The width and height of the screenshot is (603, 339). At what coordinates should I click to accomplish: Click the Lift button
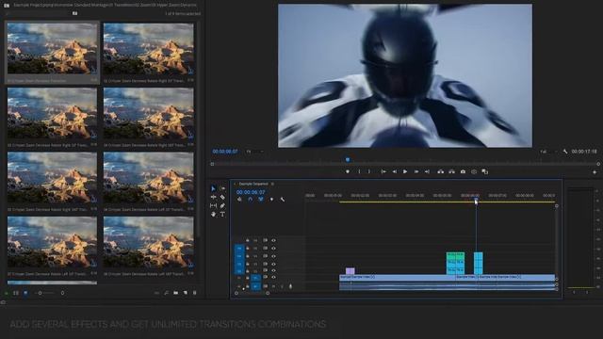(441, 171)
